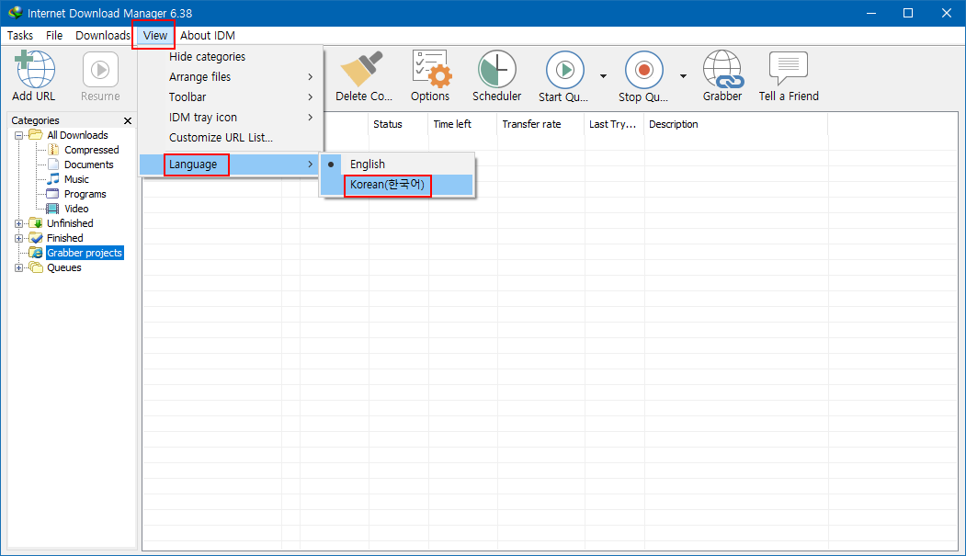Viewport: 966px width, 556px height.
Task: Click the IDM logo in title bar
Action: click(x=15, y=12)
